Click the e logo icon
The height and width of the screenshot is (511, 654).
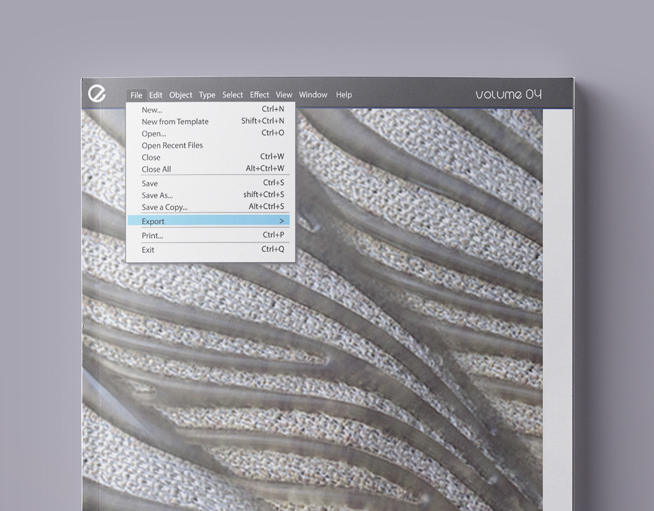click(x=97, y=93)
